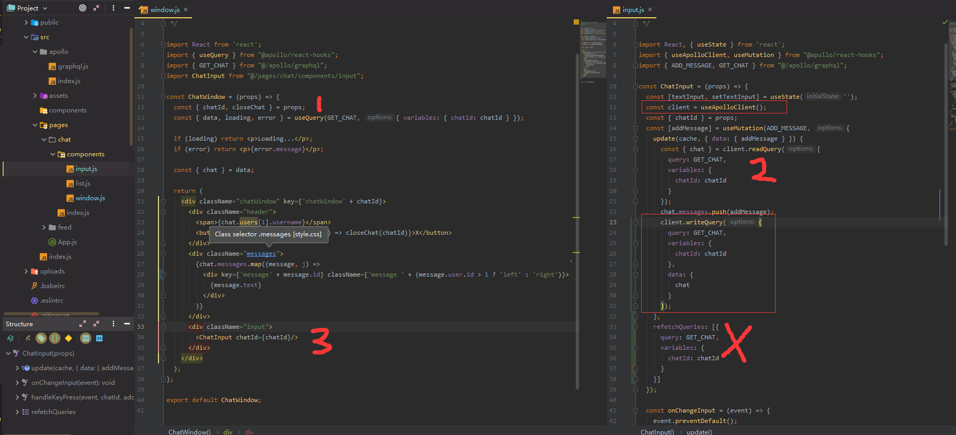The height and width of the screenshot is (435, 956).
Task: Expand refetchQueries node in Structure
Action: 17,412
